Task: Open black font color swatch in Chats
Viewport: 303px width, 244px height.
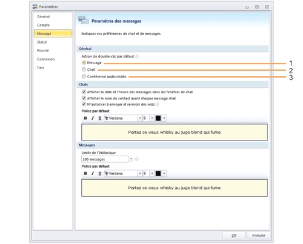Action: coord(158,118)
